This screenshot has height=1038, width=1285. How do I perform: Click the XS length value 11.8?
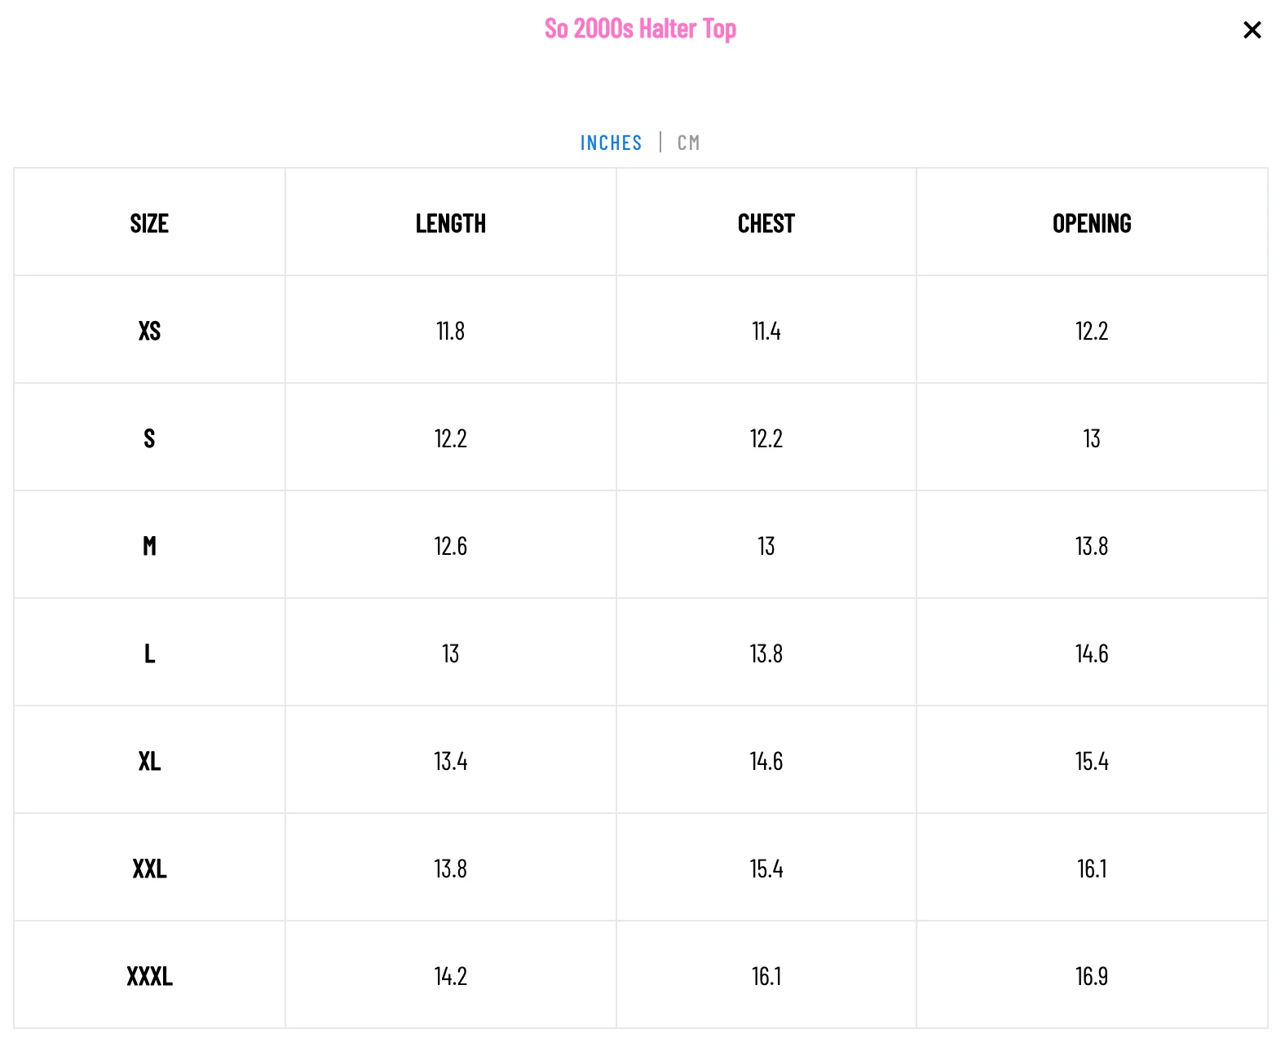point(450,331)
